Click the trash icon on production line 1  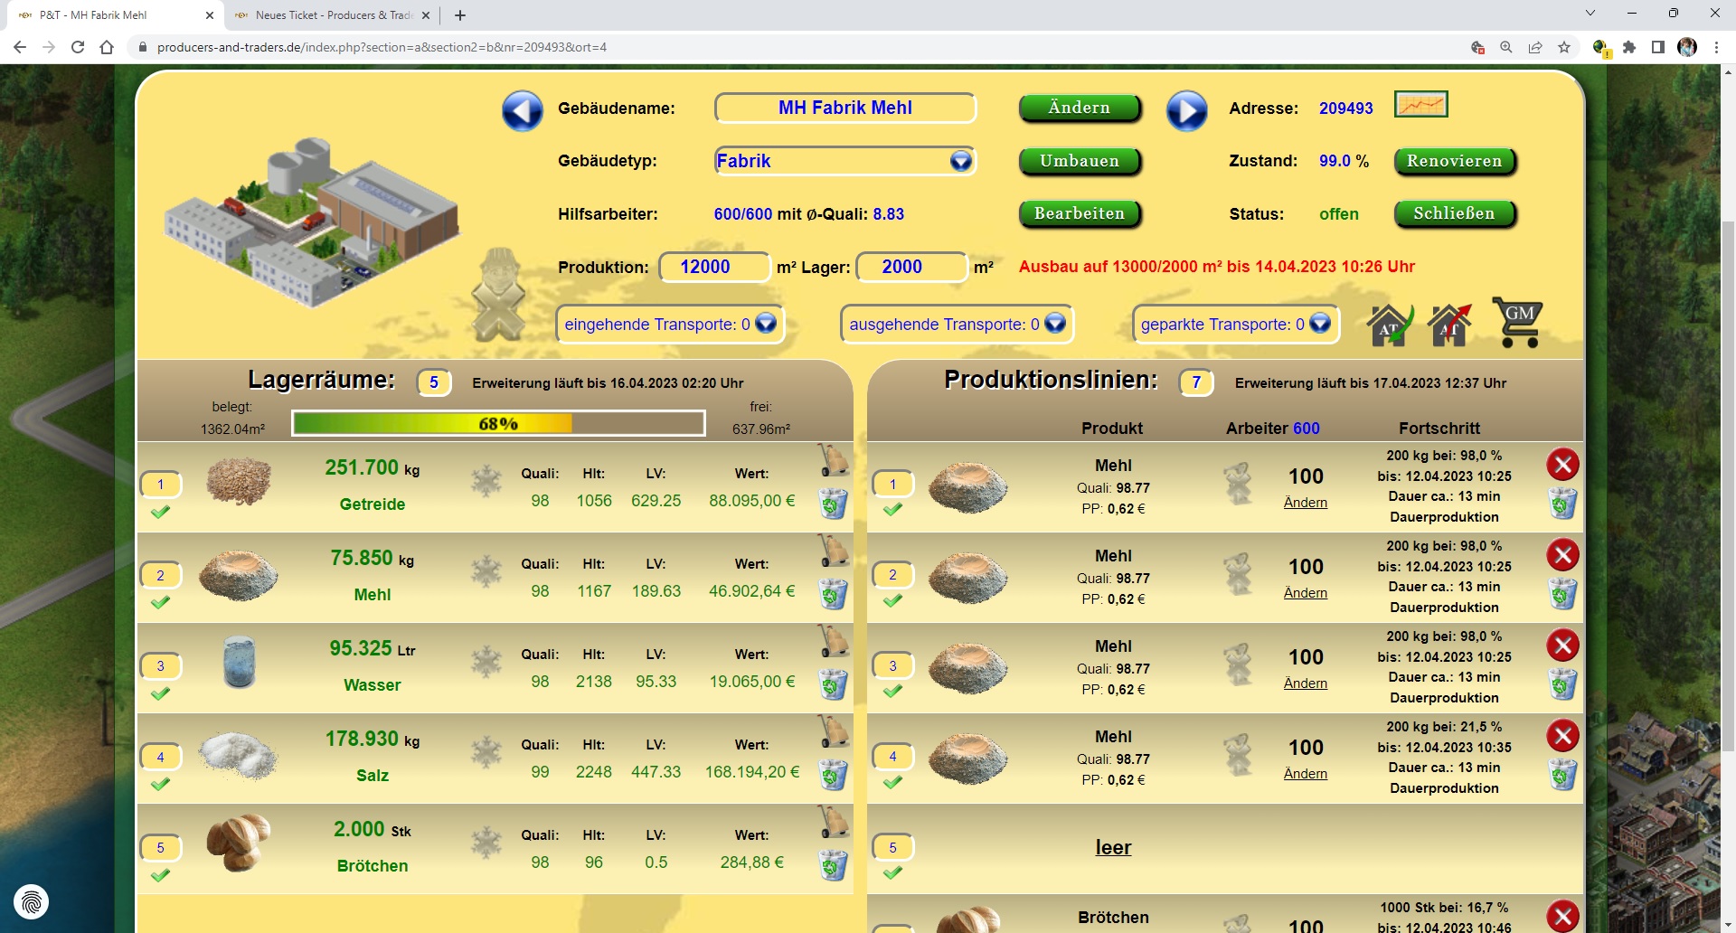[1562, 504]
